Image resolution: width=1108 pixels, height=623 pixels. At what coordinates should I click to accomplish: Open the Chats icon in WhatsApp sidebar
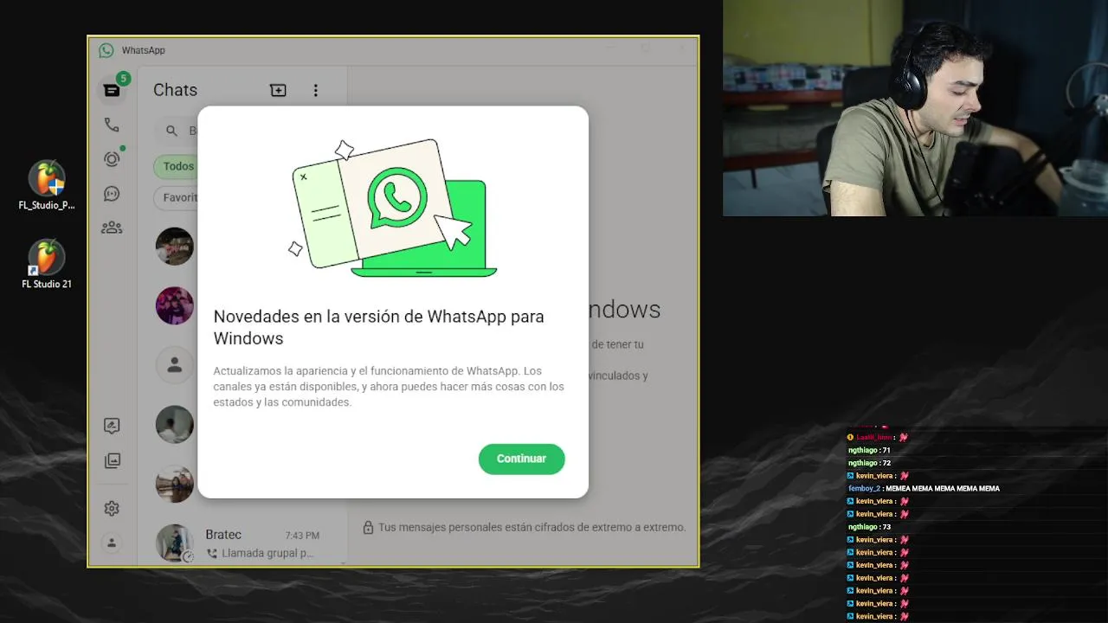click(x=112, y=89)
